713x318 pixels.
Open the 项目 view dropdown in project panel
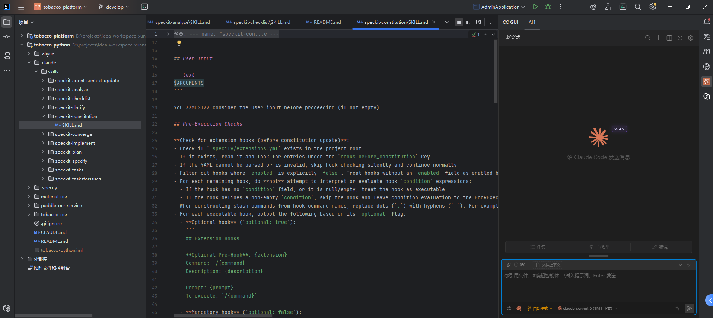(26, 22)
